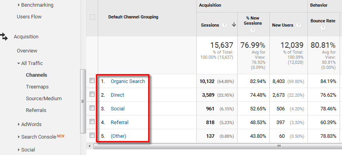Open the Treemaps report
The width and height of the screenshot is (342, 155).
tap(37, 87)
